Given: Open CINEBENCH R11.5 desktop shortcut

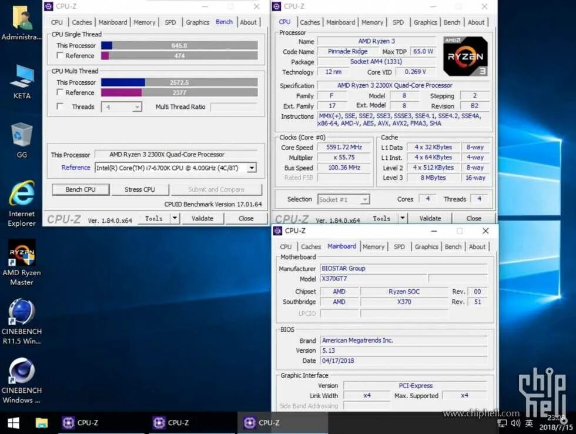Looking at the screenshot, I should point(22,322).
